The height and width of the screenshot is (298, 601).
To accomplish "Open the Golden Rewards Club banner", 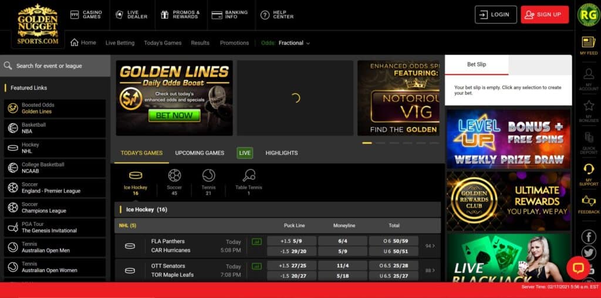I will 508,201.
